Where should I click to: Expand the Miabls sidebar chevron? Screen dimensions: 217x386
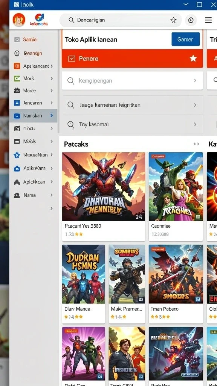[x=52, y=142]
